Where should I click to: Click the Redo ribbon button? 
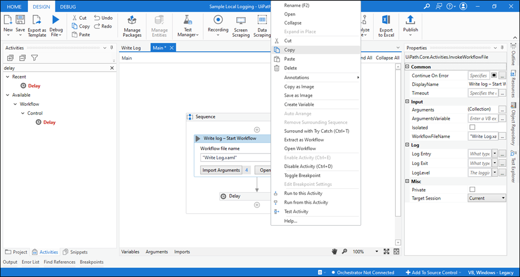click(x=103, y=26)
